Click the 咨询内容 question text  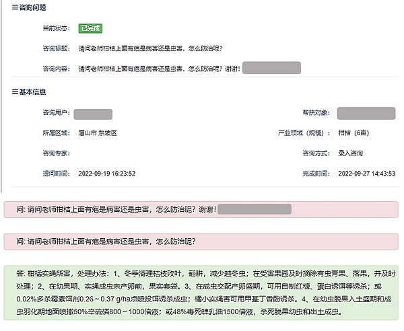(158, 69)
